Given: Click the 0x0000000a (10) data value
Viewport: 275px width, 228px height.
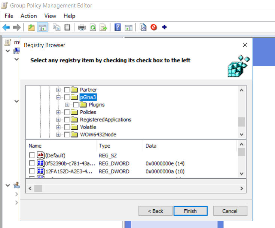Looking at the screenshot, I should [x=165, y=171].
